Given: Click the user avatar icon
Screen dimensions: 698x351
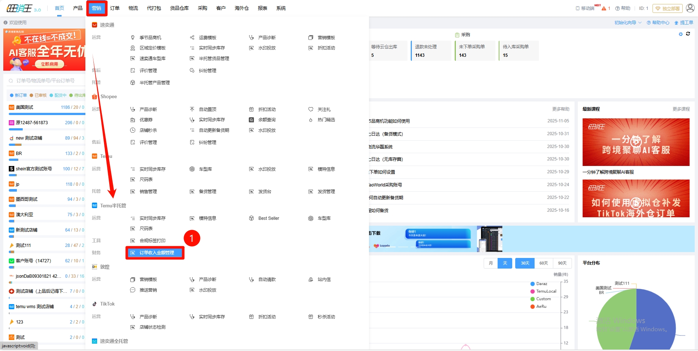Looking at the screenshot, I should point(690,8).
